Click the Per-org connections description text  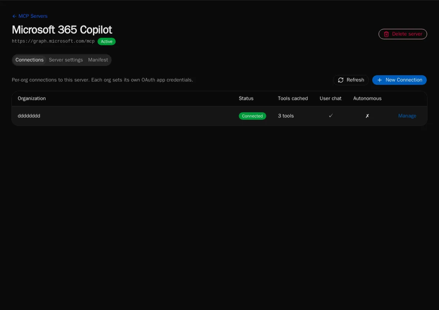tap(102, 80)
